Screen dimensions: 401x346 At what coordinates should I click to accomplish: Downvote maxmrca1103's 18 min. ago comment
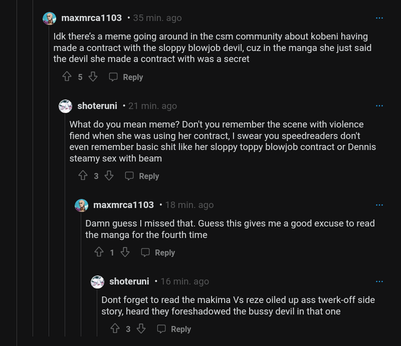[x=125, y=252]
